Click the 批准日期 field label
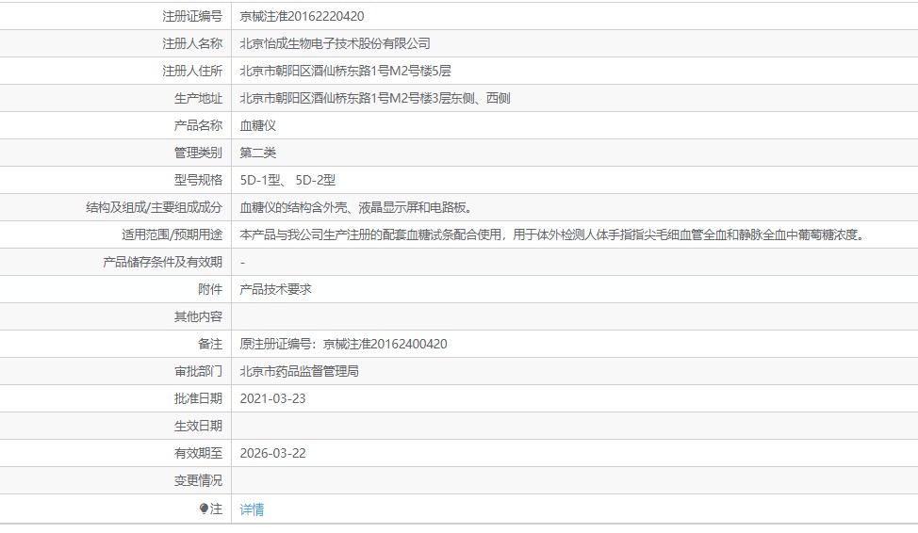Viewport: 918px width, 533px height. click(x=199, y=398)
